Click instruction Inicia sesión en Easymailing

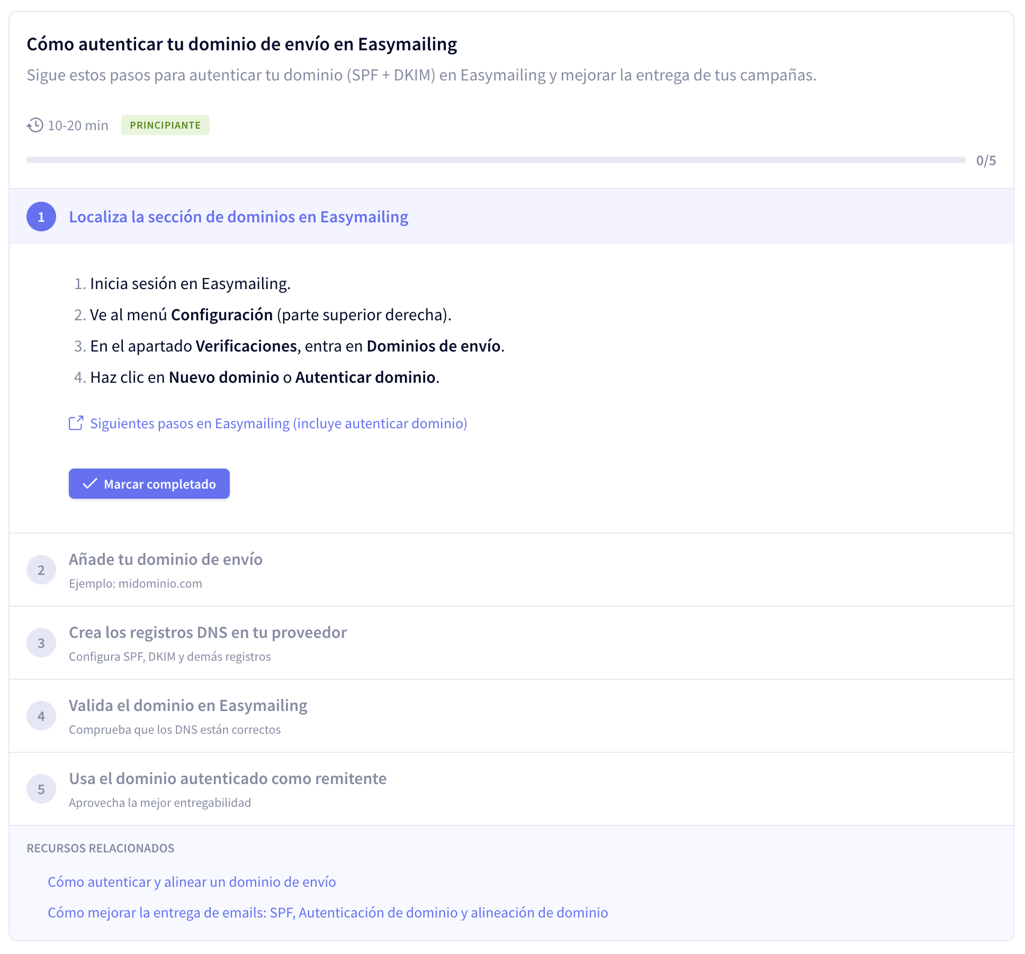(x=190, y=284)
